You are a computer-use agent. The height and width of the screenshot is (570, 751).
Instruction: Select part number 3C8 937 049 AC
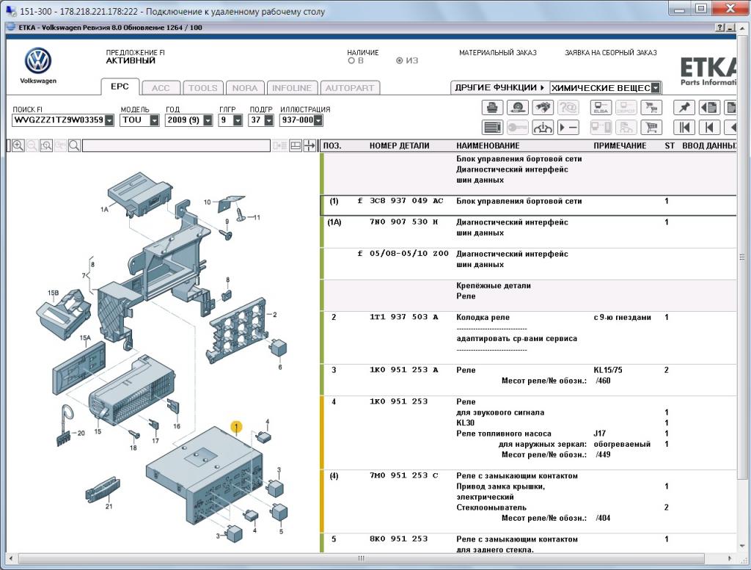click(406, 201)
